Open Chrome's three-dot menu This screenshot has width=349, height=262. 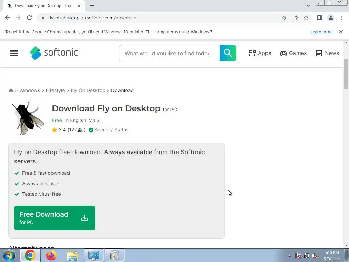(x=342, y=18)
